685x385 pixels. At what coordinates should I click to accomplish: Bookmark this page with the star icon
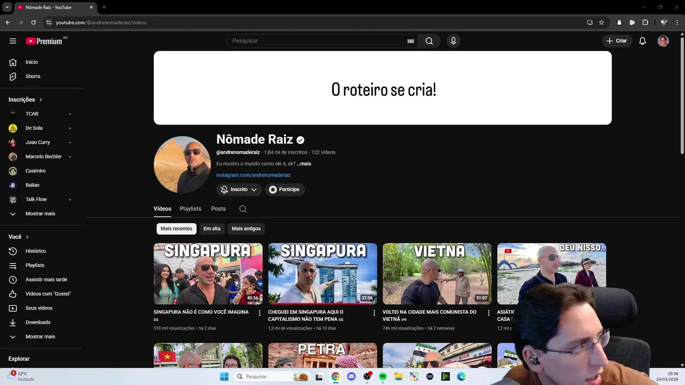pos(602,22)
